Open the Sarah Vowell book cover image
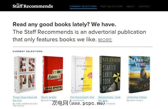 (139, 74)
